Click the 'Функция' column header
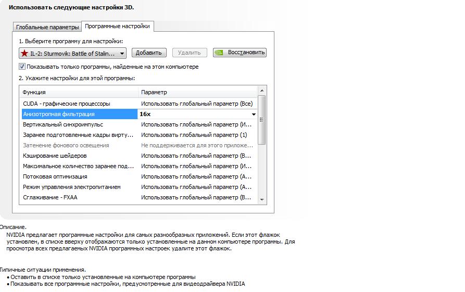The height and width of the screenshot is (292, 465). (x=79, y=92)
